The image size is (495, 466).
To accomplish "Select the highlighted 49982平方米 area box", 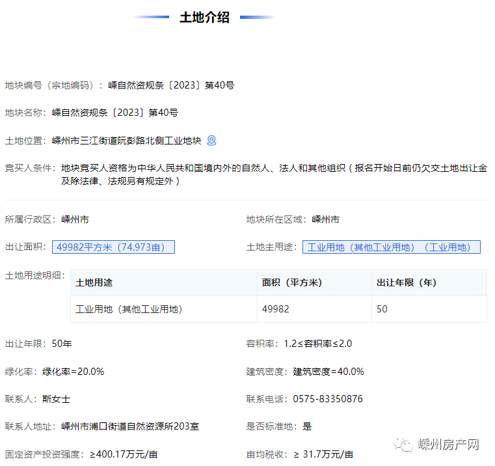I will pos(113,247).
